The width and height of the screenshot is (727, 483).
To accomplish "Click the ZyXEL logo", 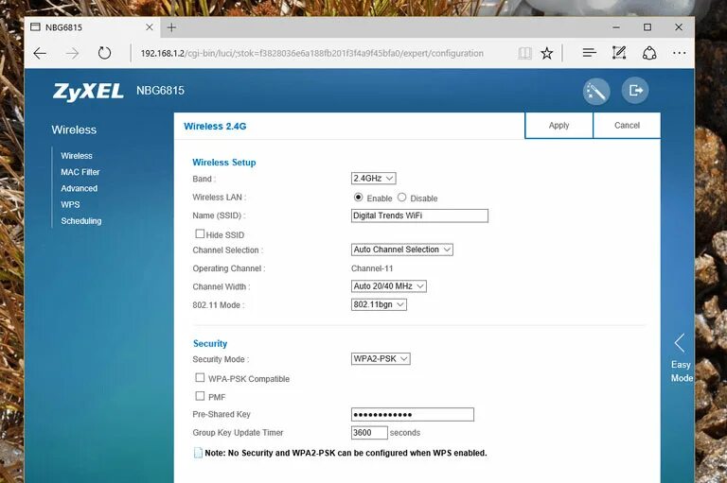I will coord(88,92).
